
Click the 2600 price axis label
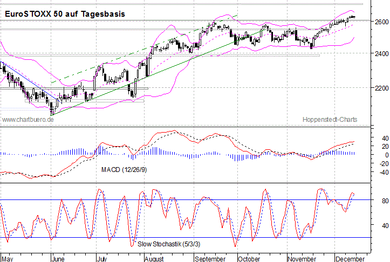pos(381,22)
